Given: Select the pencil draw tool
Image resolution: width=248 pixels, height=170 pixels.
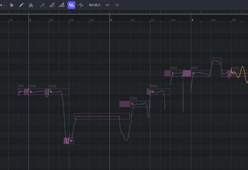Looking at the screenshot, I should pos(21,5).
